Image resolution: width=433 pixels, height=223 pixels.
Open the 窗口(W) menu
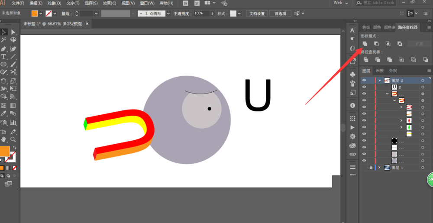pyautogui.click(x=147, y=3)
